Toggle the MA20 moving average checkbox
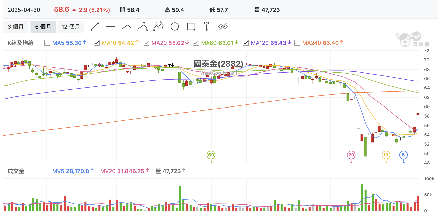Screen dimensions: 438x214 (146, 43)
